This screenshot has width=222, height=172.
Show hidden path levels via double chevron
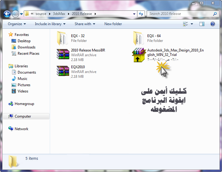(32, 14)
